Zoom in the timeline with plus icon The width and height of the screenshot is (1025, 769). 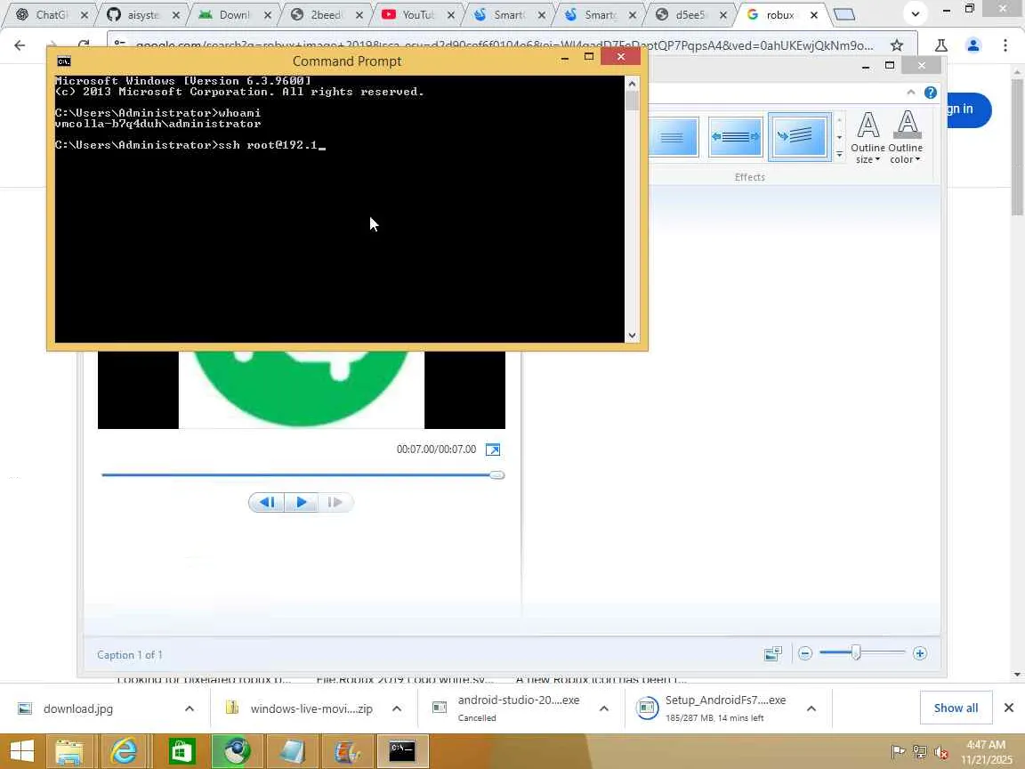coord(920,653)
